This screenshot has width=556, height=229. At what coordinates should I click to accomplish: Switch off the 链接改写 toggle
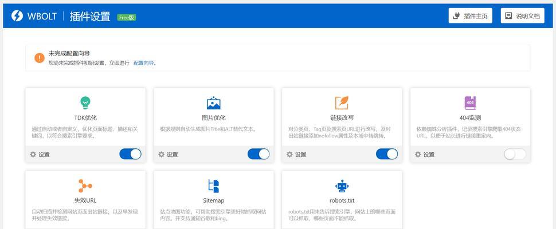(387, 154)
